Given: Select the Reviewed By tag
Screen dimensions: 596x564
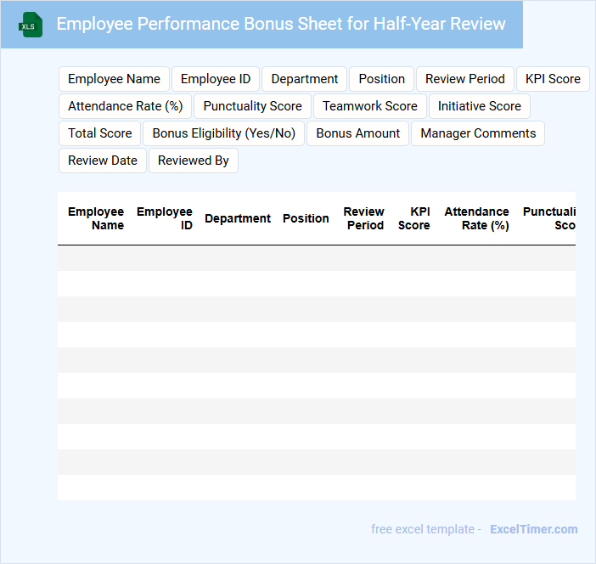Looking at the screenshot, I should coord(194,161).
